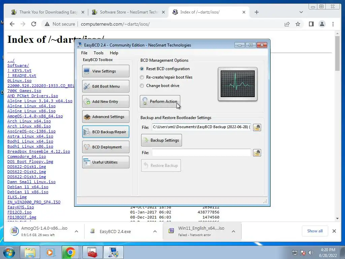Open Chrome tab search chevron
345x259 pixels.
[301, 12]
